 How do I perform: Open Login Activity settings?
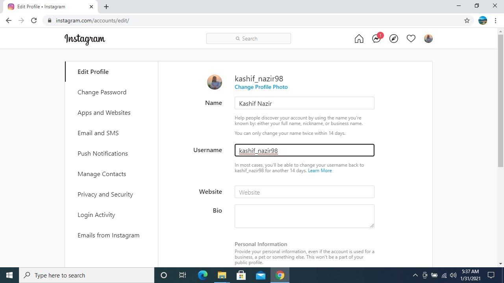click(96, 215)
